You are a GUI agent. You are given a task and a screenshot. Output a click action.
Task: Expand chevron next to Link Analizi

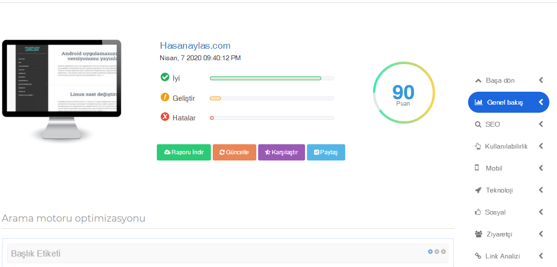point(541,256)
